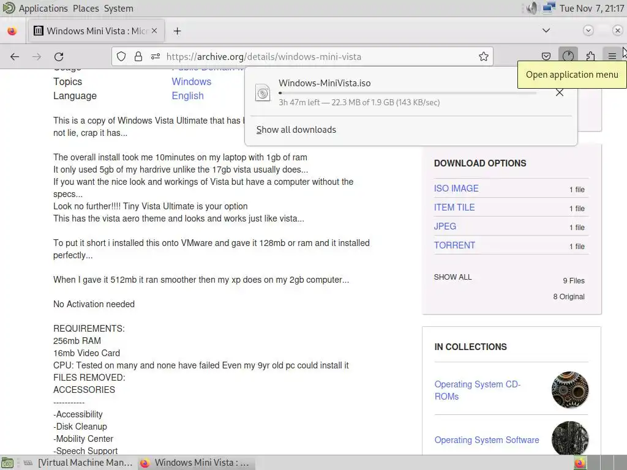
Task: Open the ISO IMAGE download link
Action: pos(456,188)
